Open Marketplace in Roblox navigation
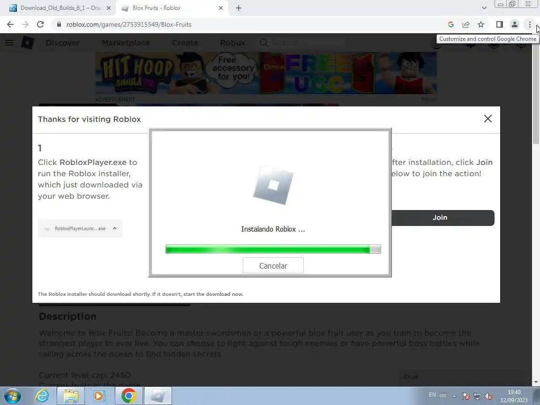The width and height of the screenshot is (540, 405). 126,43
